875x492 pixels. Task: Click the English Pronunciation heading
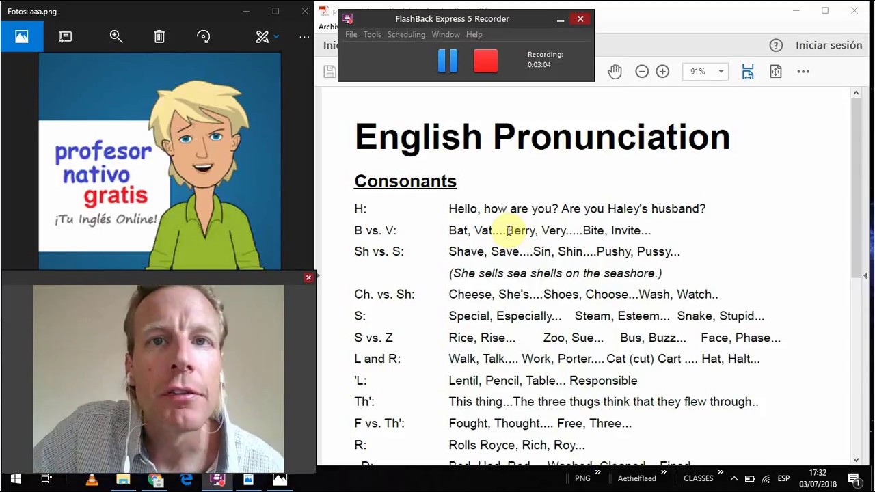point(542,137)
